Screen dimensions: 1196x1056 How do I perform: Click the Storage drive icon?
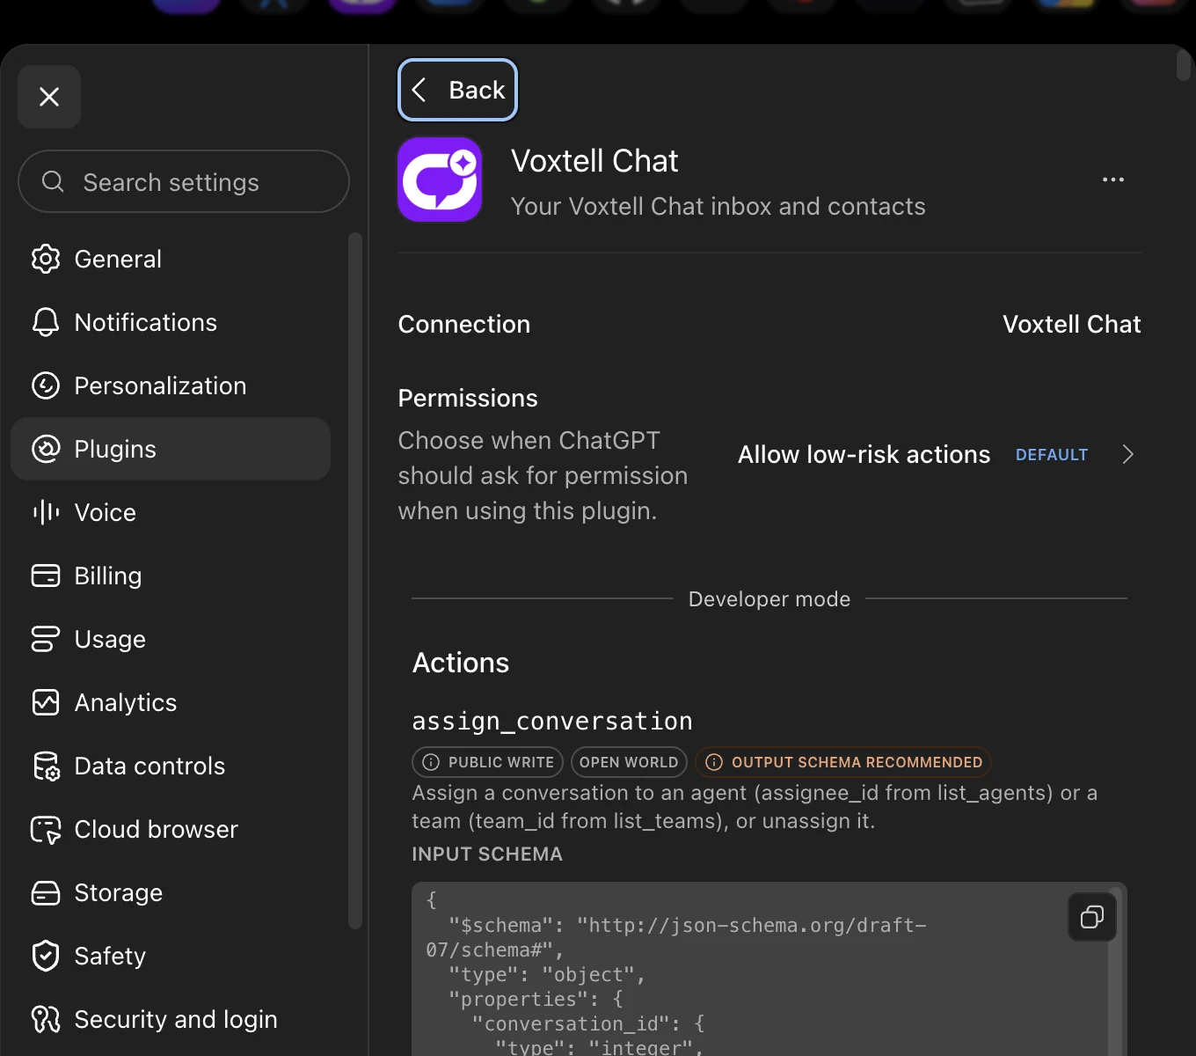point(46,892)
